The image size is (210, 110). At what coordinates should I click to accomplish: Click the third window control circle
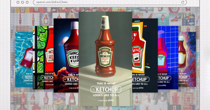pyautogui.click(x=27, y=2)
